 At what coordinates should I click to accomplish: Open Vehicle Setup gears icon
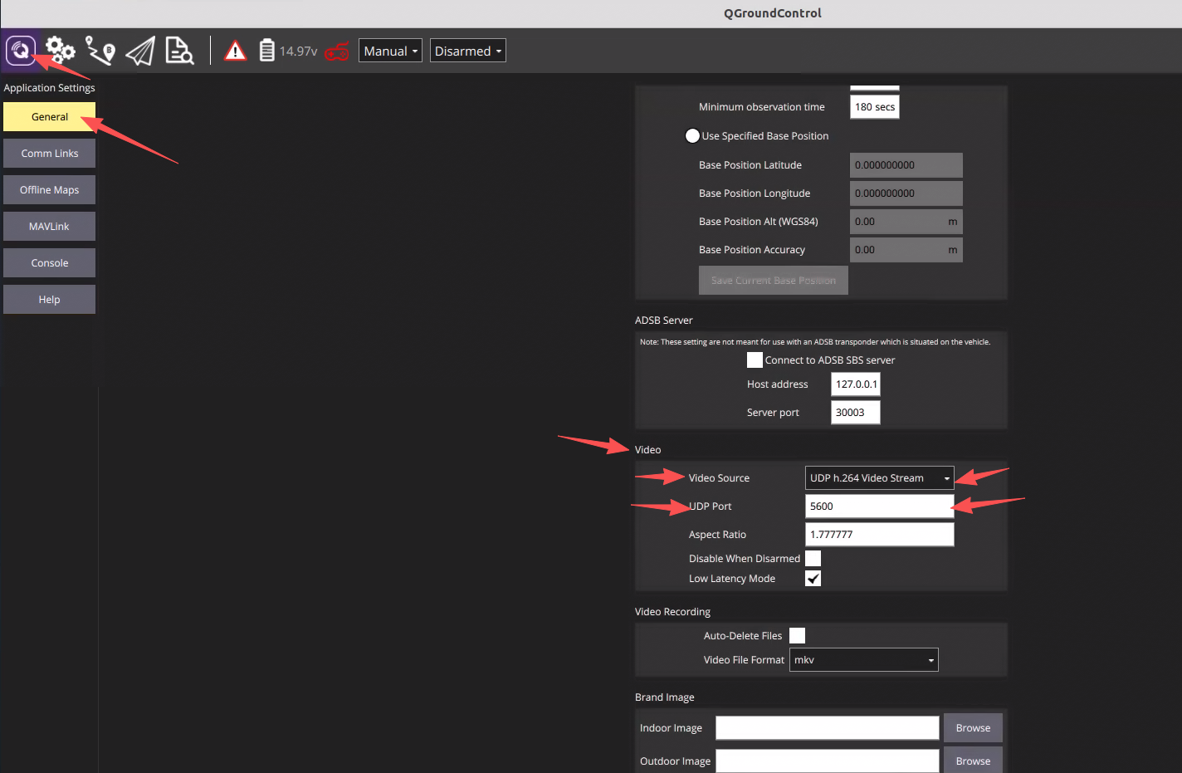[61, 51]
